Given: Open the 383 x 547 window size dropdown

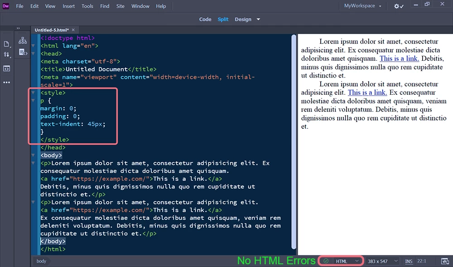Looking at the screenshot, I should (x=382, y=261).
